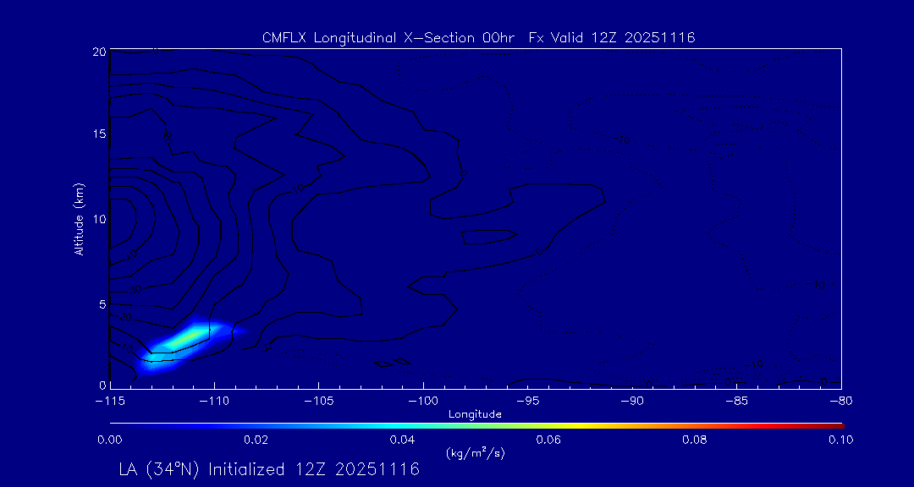914x487 pixels.
Task: Click the contour label 40 near 8 km altitude
Action: tap(130, 254)
